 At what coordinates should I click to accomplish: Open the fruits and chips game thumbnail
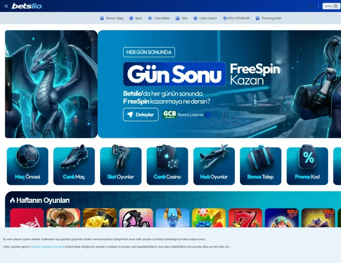(209, 218)
